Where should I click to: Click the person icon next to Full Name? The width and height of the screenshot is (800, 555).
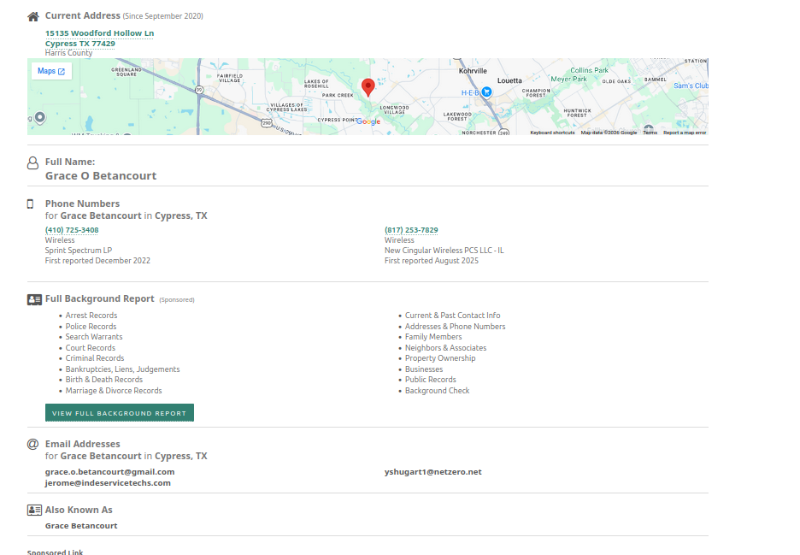(33, 162)
